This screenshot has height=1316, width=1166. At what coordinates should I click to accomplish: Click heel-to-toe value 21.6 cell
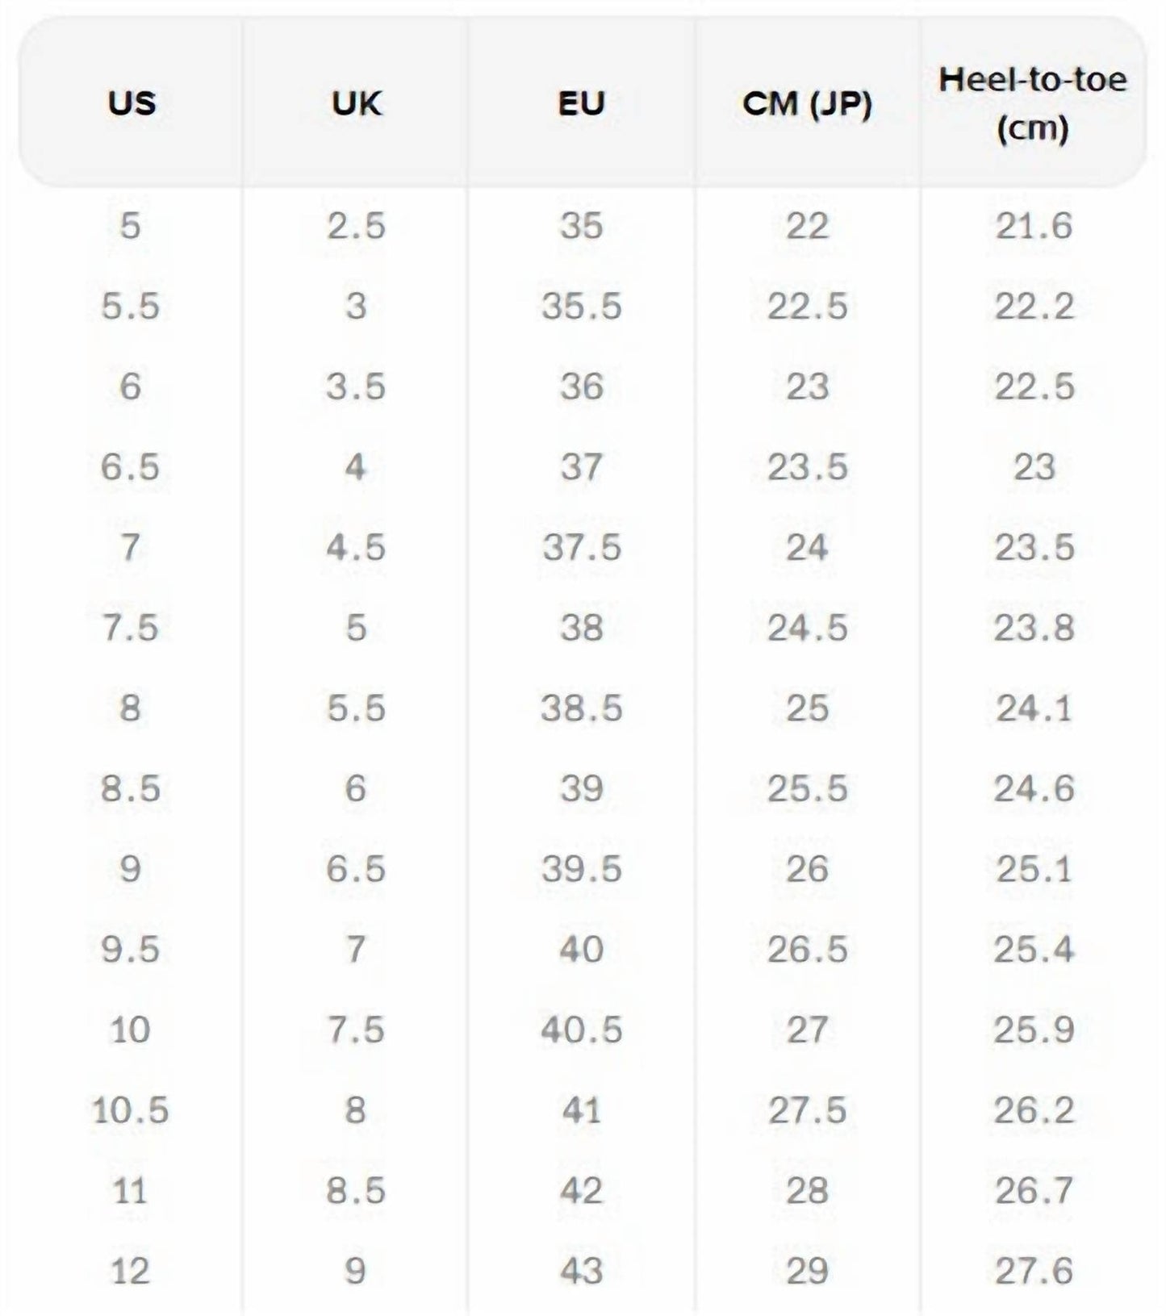(x=1034, y=225)
